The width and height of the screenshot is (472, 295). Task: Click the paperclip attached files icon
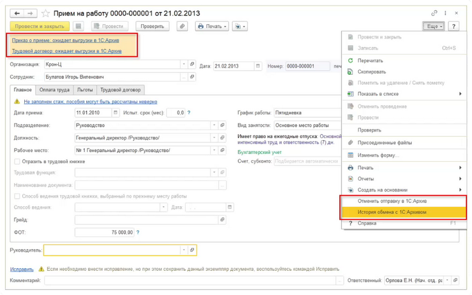tap(182, 26)
